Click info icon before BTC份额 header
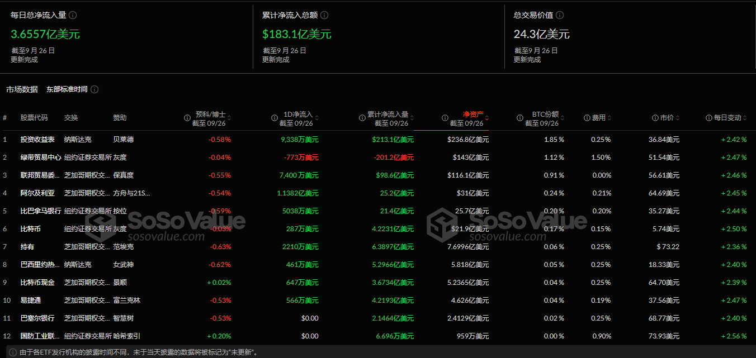 pos(520,118)
